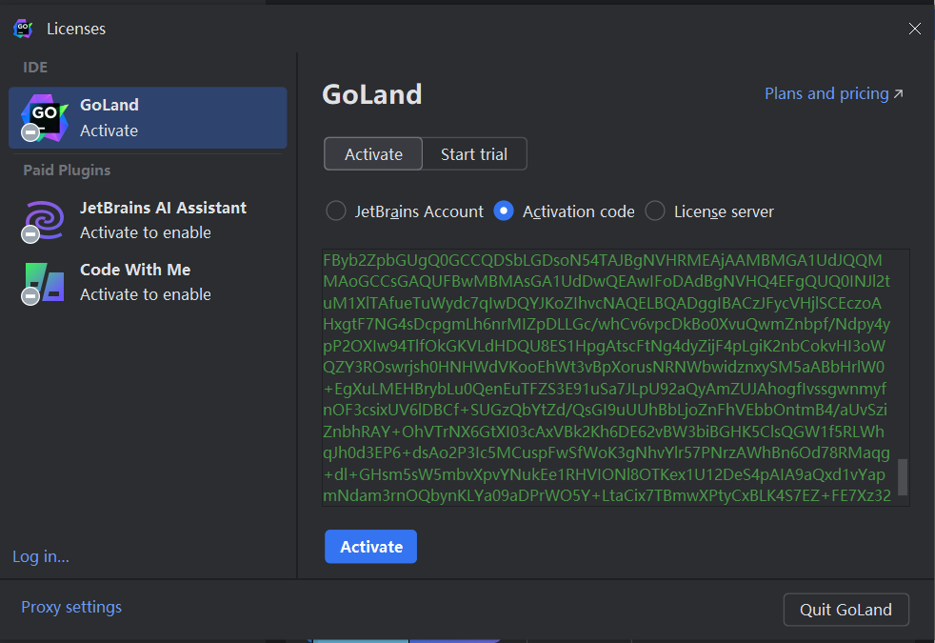Click the code line starting with QZY3ROswrjsh
The width and height of the screenshot is (935, 643).
coord(604,367)
